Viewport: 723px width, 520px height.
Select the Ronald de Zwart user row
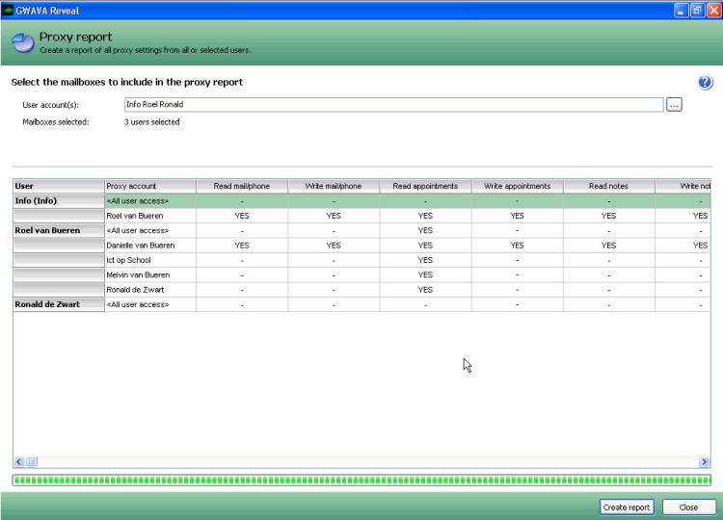[58, 304]
